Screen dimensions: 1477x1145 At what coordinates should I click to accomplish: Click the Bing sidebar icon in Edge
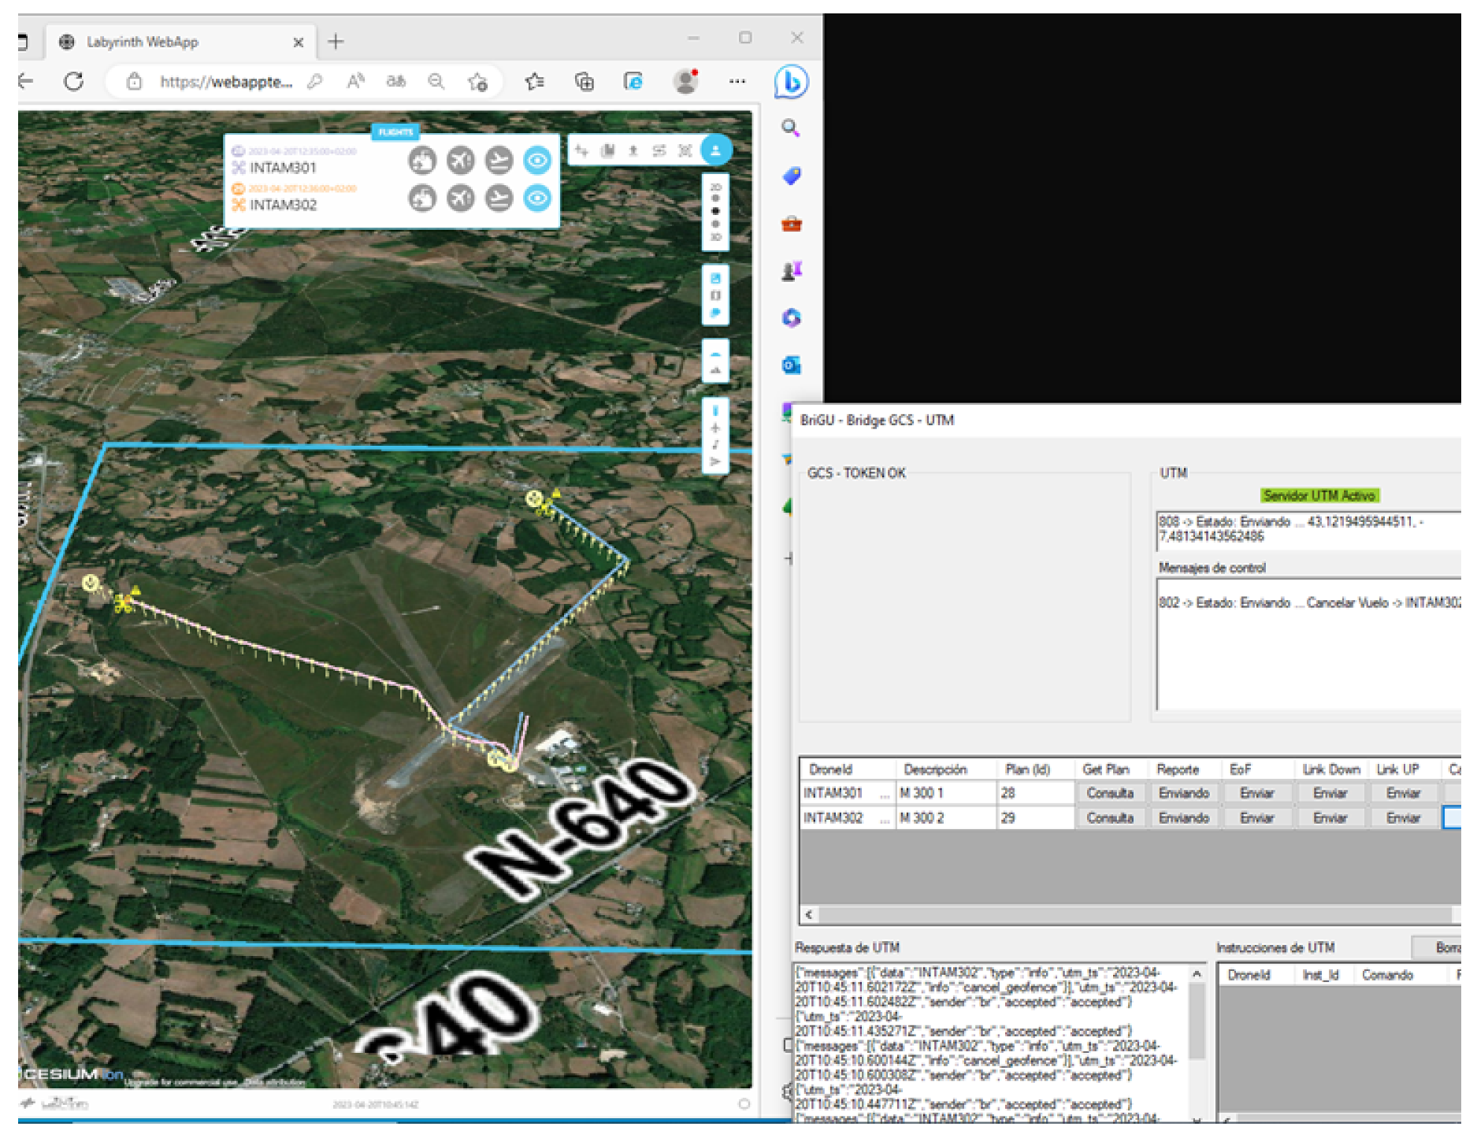pos(791,82)
